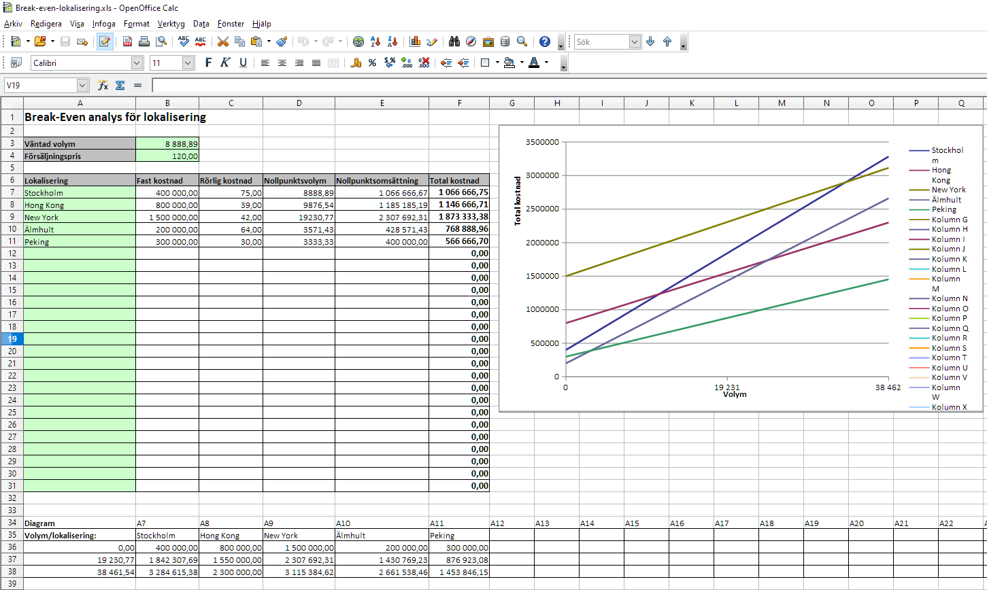This screenshot has width=987, height=590.
Task: Expand Font Name Calibri dropdown
Action: (137, 63)
